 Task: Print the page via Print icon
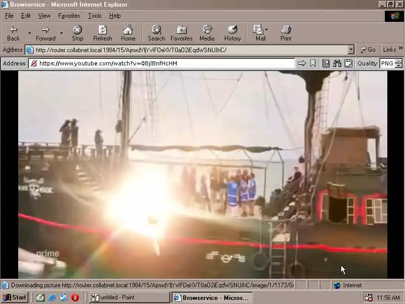click(286, 33)
